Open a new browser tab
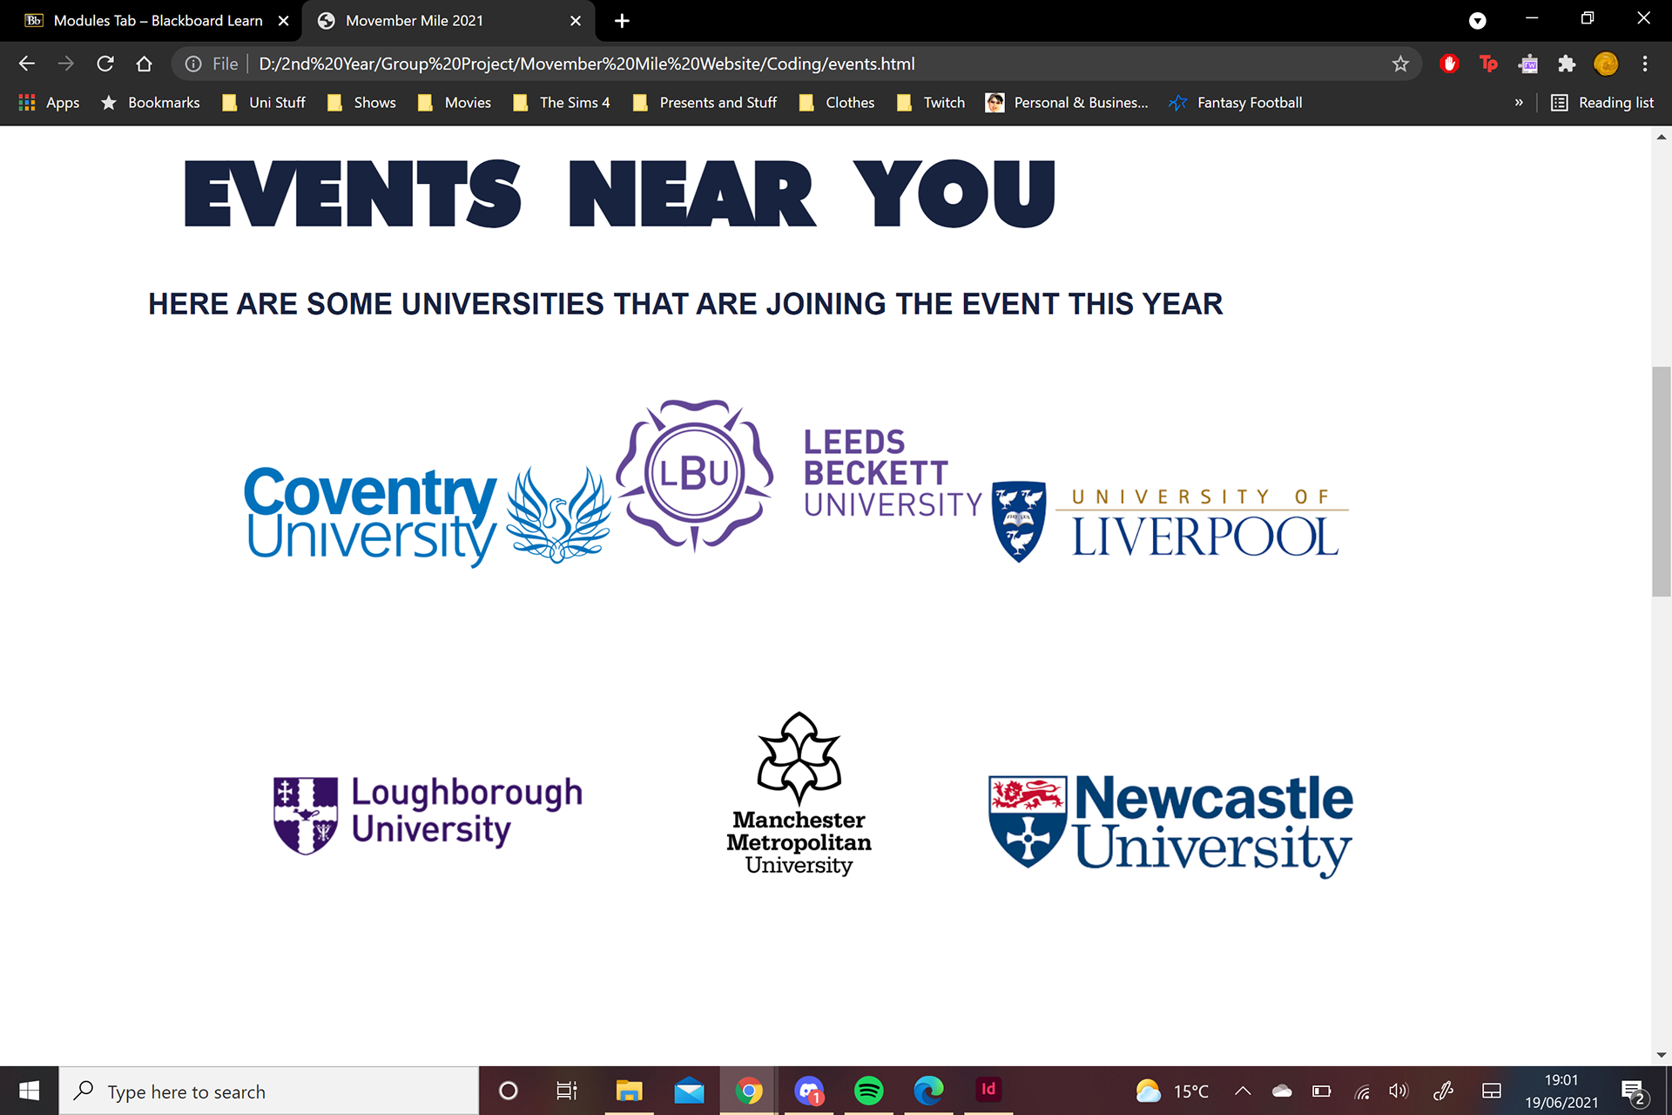1672x1115 pixels. [622, 21]
